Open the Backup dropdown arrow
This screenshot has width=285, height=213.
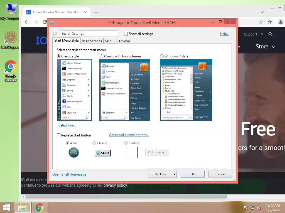(175, 174)
